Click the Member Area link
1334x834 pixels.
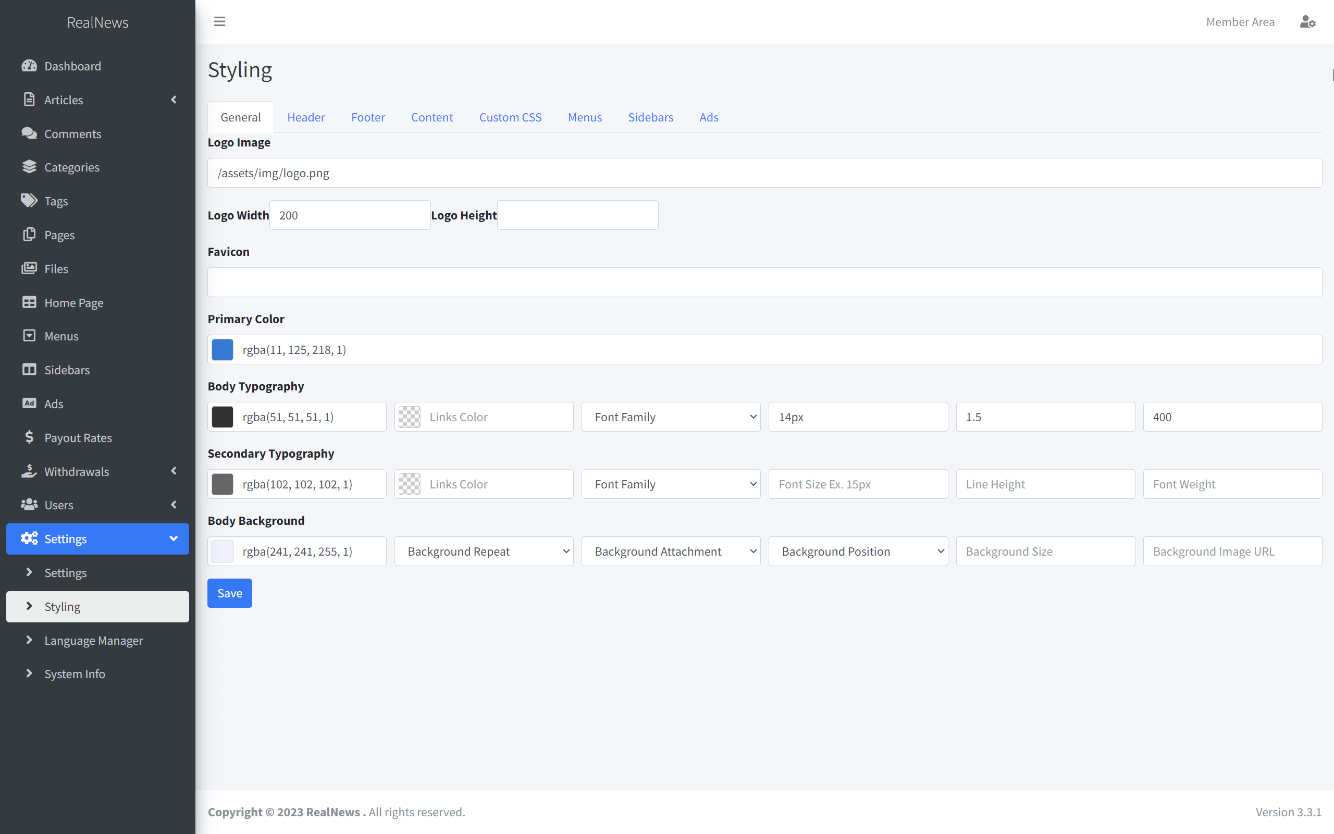point(1240,21)
